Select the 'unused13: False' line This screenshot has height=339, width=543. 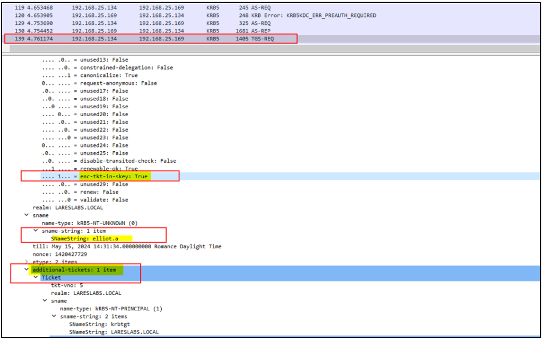point(85,59)
